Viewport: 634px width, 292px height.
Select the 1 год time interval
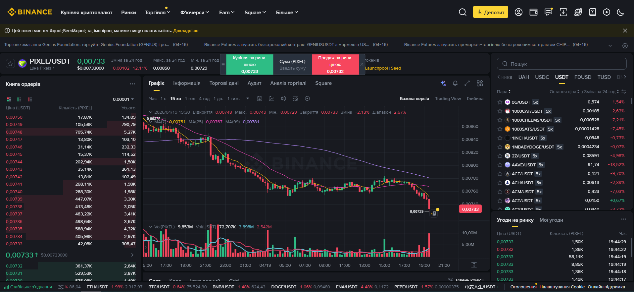[x=190, y=98]
